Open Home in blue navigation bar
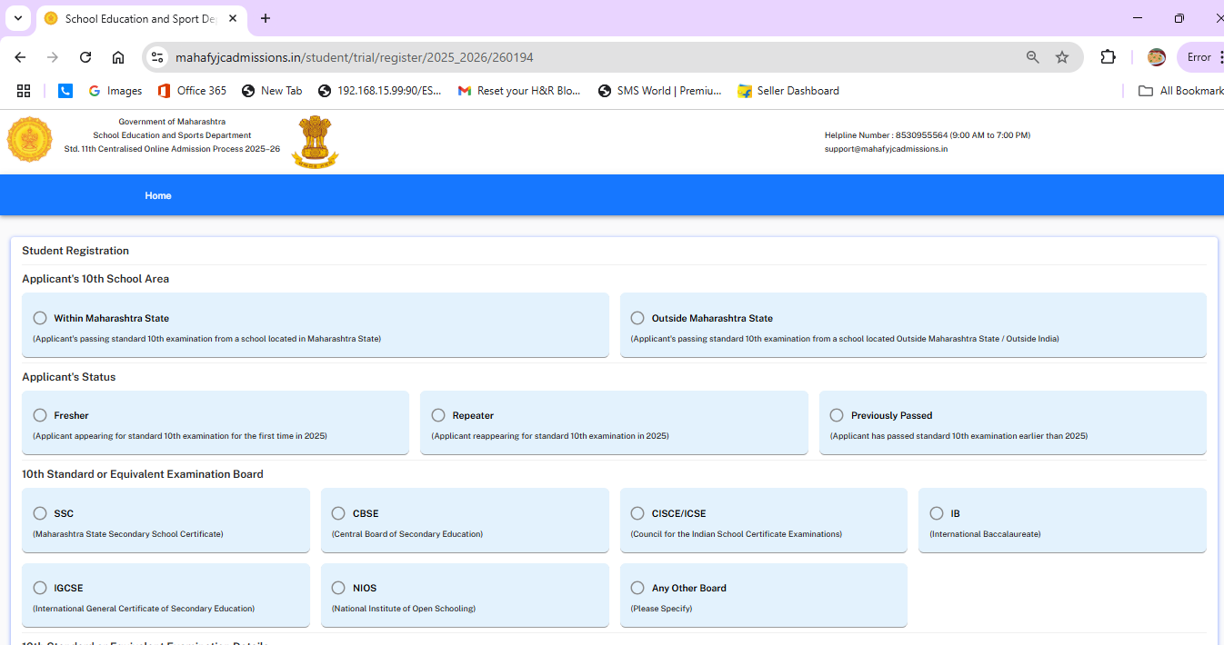 (x=158, y=195)
